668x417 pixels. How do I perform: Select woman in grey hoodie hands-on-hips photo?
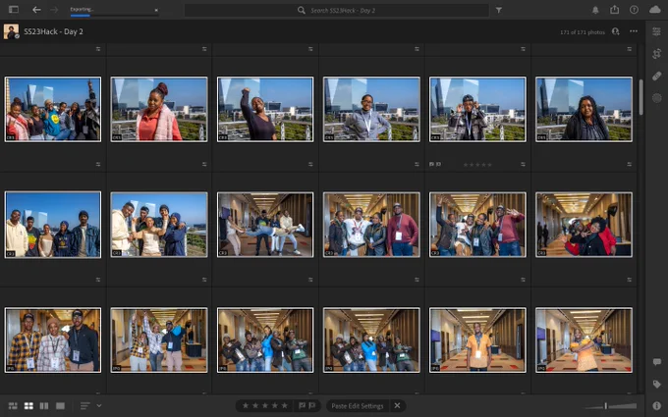click(x=371, y=109)
